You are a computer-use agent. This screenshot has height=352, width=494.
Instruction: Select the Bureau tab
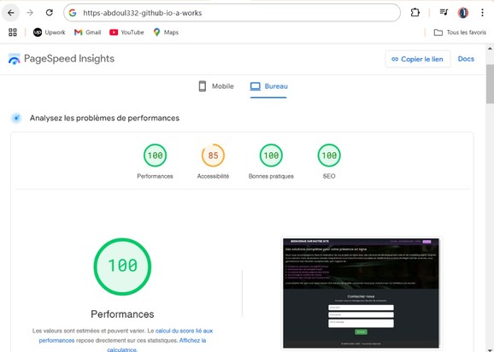pos(268,86)
